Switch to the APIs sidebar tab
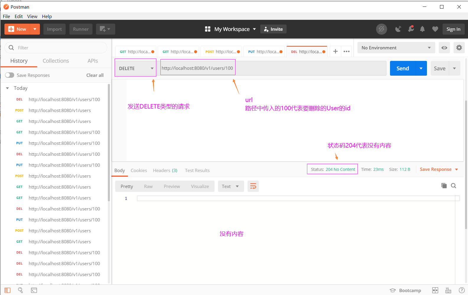468x295 pixels. [x=92, y=61]
